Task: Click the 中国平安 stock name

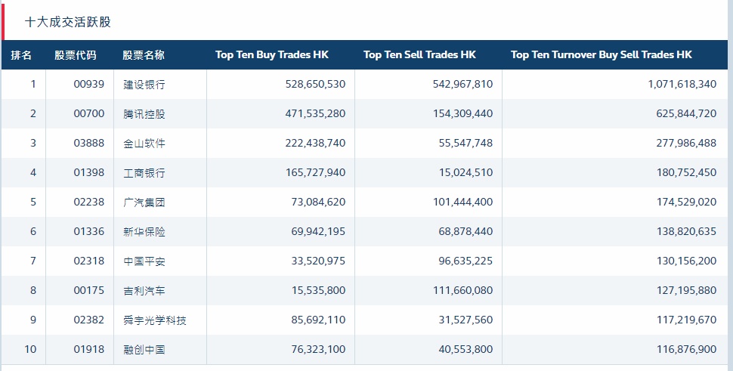Action: point(144,261)
